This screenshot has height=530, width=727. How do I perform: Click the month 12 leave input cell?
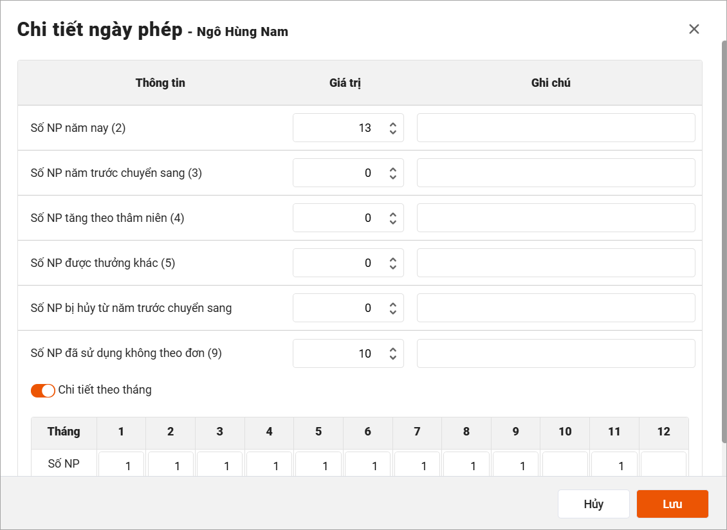663,465
